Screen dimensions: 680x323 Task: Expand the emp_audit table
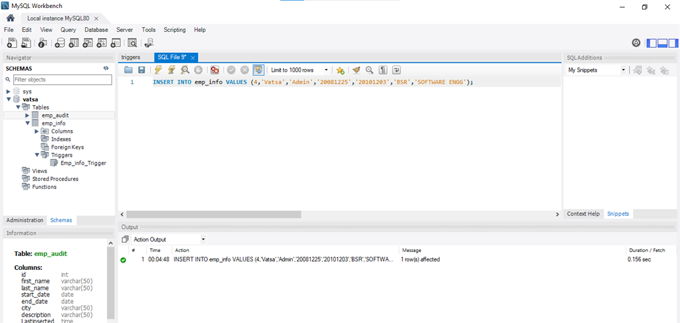[x=27, y=115]
